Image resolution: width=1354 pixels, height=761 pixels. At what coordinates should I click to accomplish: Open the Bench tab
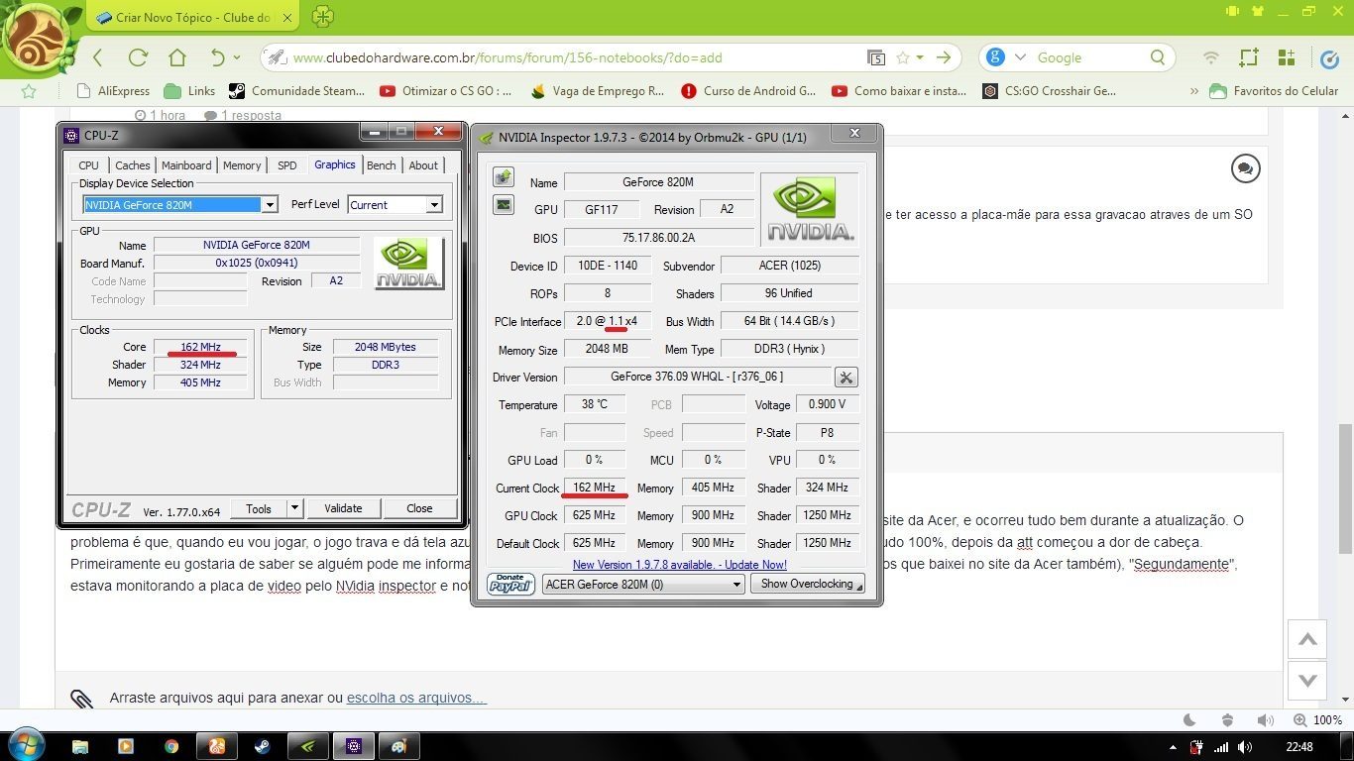click(381, 165)
